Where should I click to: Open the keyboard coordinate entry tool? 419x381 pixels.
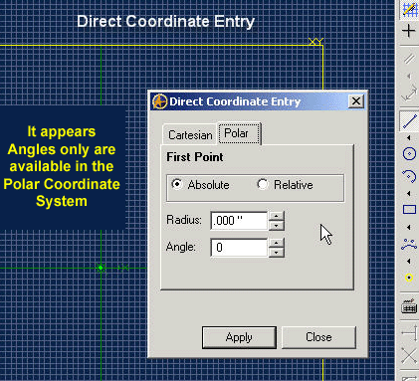coord(409,306)
